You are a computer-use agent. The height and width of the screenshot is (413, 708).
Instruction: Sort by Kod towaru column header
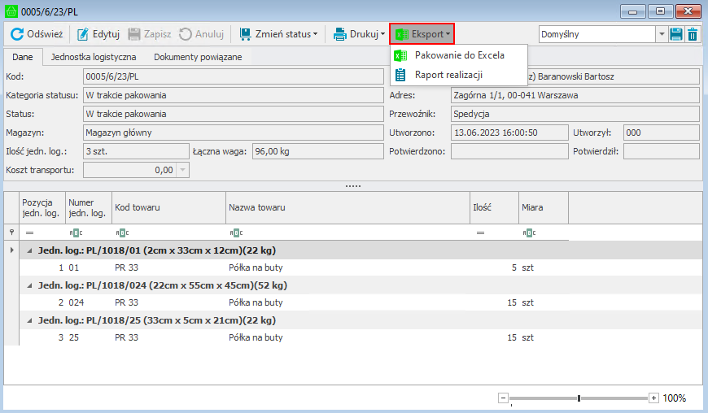[x=168, y=207]
